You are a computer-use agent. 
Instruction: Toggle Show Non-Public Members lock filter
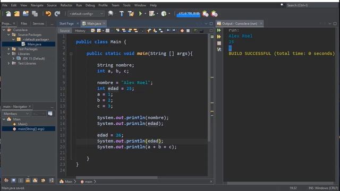(28, 180)
